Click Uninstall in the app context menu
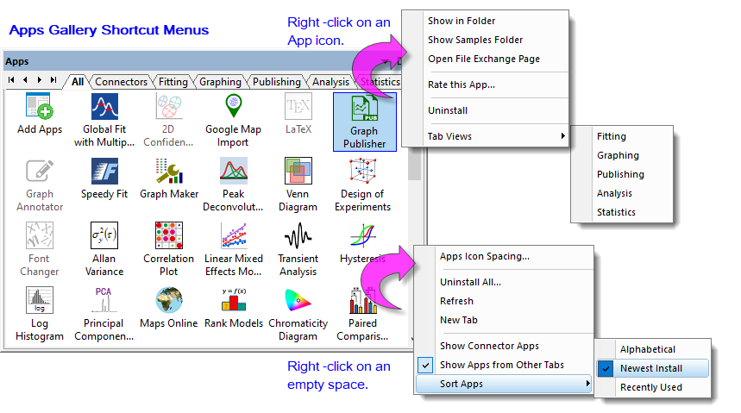Screen dimensions: 741x413 tap(448, 110)
